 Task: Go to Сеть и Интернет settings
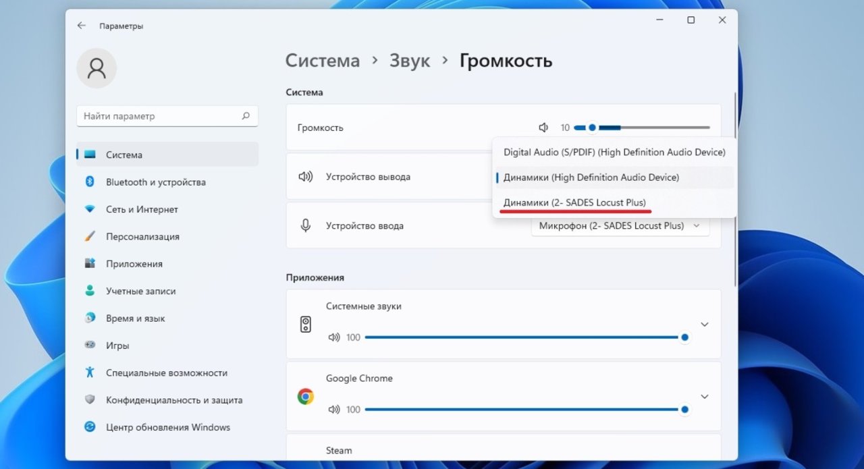pyautogui.click(x=142, y=209)
